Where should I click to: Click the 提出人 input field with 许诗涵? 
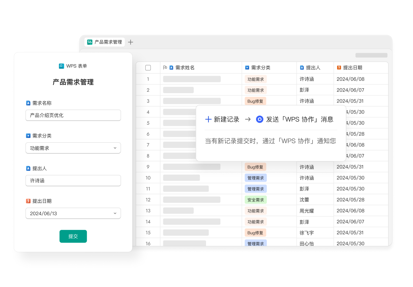[73, 181]
